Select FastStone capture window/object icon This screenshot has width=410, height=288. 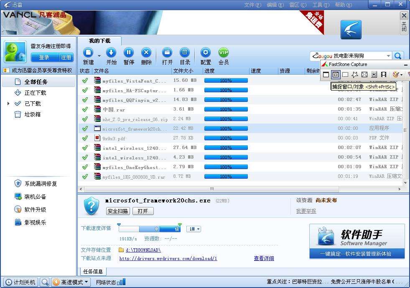[336, 75]
